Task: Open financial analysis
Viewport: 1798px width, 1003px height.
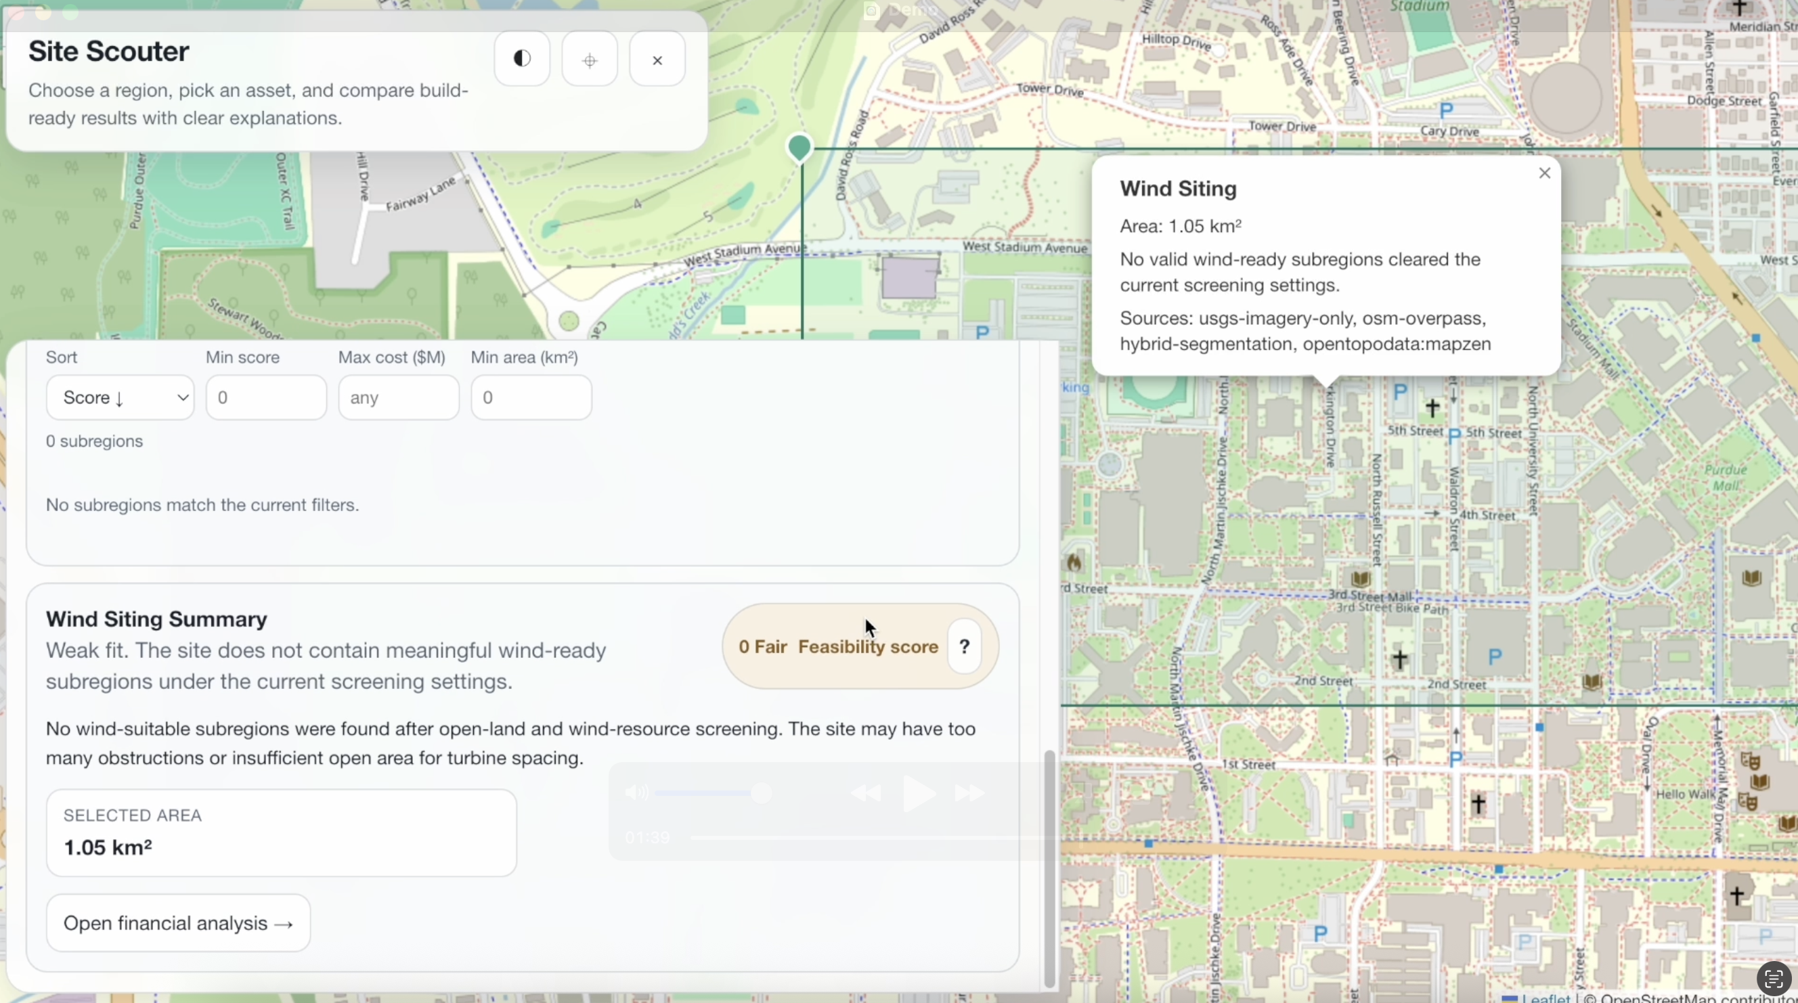Action: tap(178, 922)
